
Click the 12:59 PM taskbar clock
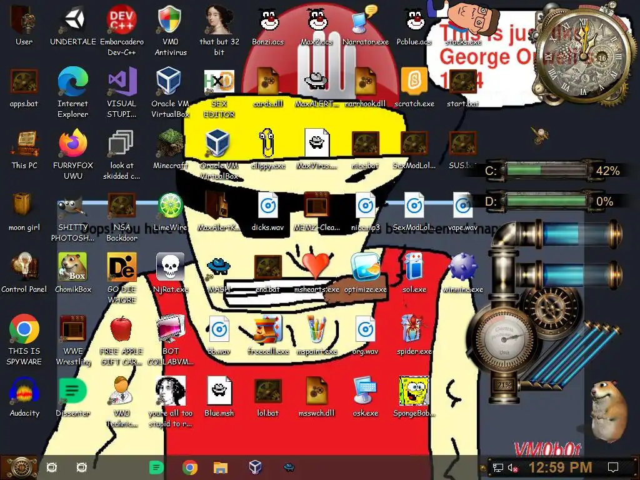coord(560,467)
